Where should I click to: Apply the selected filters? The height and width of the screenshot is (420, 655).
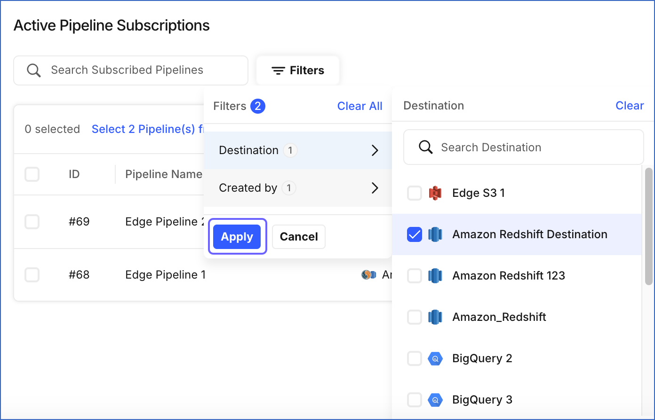(237, 236)
